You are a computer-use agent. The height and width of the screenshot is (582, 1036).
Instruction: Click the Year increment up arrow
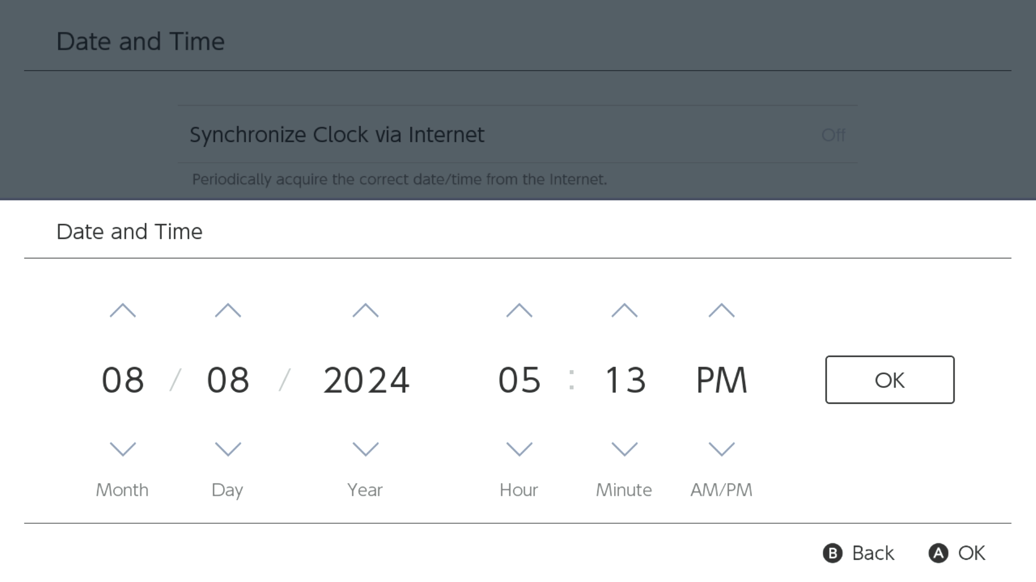(x=365, y=310)
